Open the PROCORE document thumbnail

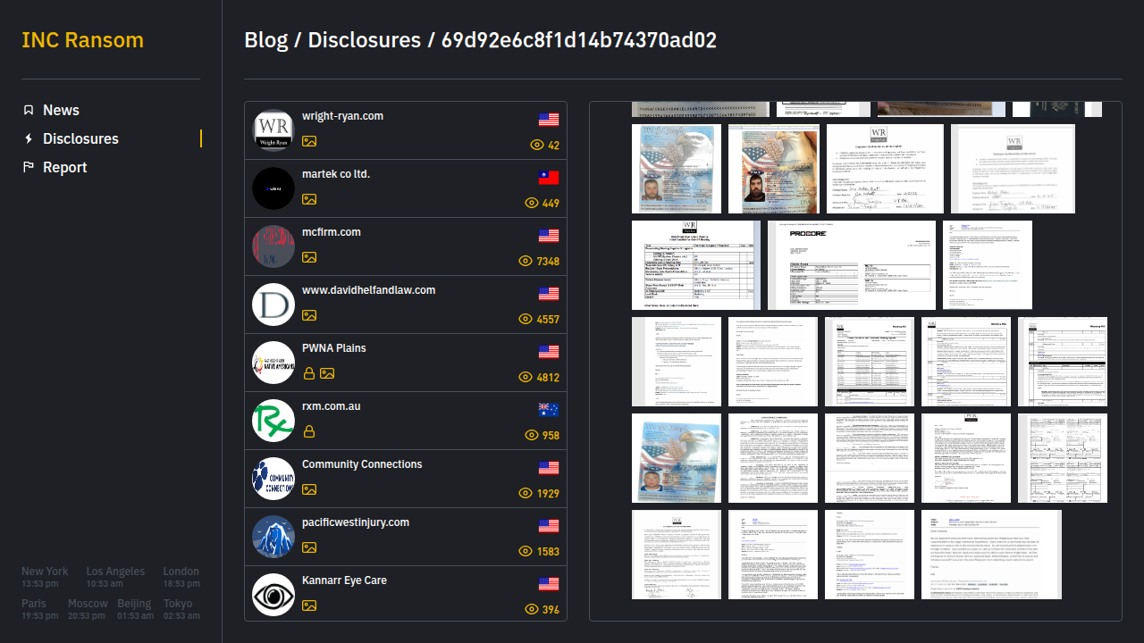(x=851, y=265)
